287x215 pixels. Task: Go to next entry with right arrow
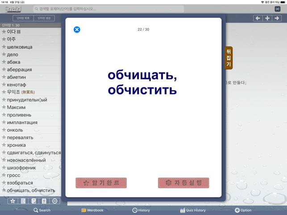coord(277,18)
